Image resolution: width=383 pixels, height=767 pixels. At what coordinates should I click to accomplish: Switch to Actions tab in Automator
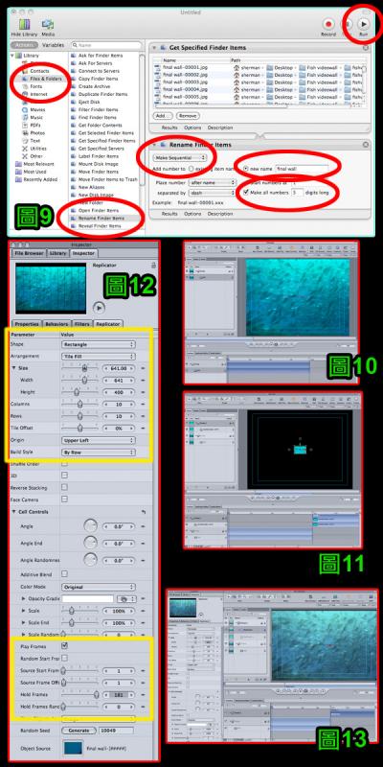(23, 45)
